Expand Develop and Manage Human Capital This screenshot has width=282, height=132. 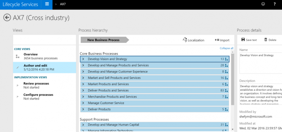(x=83, y=125)
